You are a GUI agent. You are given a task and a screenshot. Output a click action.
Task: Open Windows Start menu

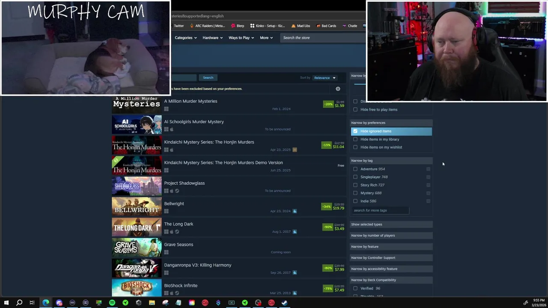tap(6, 303)
